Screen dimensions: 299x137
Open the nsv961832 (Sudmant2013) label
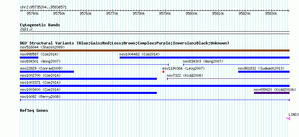click(x=261, y=68)
